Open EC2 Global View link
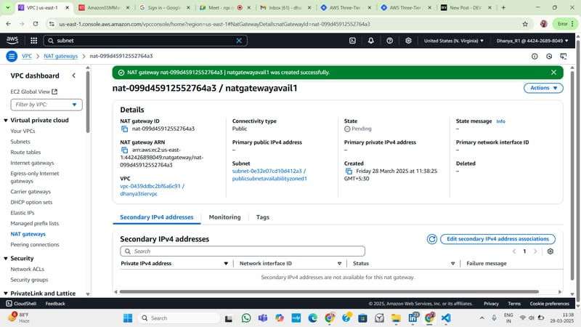Viewport: 581px width, 327px height. point(33,92)
